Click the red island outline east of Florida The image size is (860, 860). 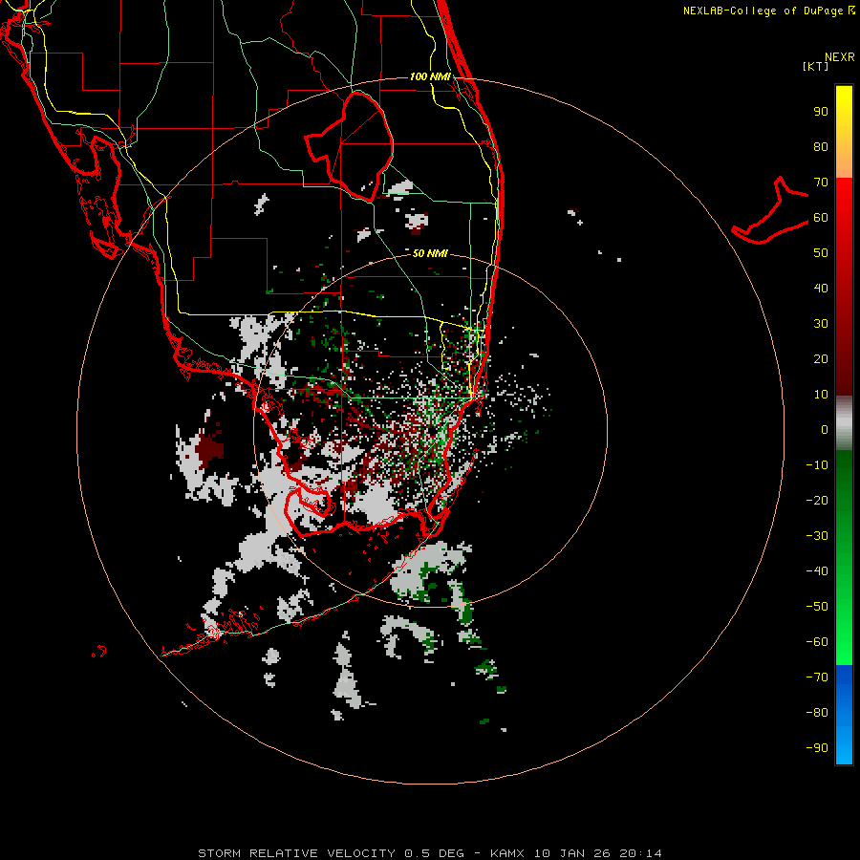(x=770, y=210)
